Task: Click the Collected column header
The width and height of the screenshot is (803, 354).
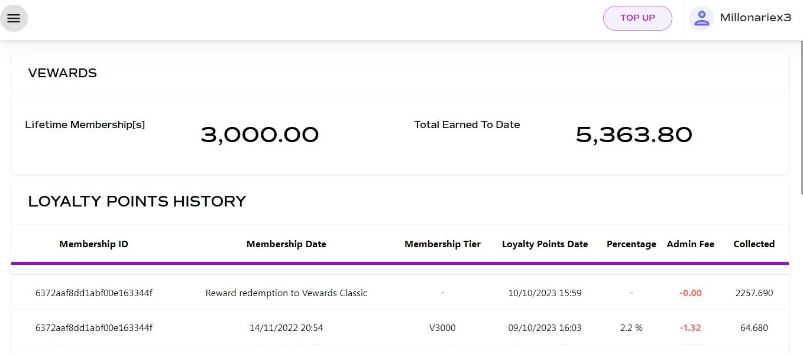Action: (754, 244)
